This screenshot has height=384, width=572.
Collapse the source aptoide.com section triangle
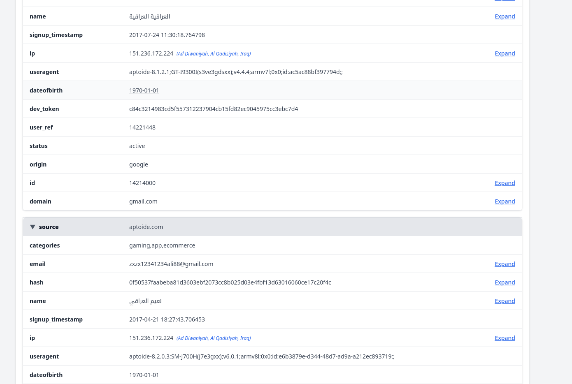(33, 227)
